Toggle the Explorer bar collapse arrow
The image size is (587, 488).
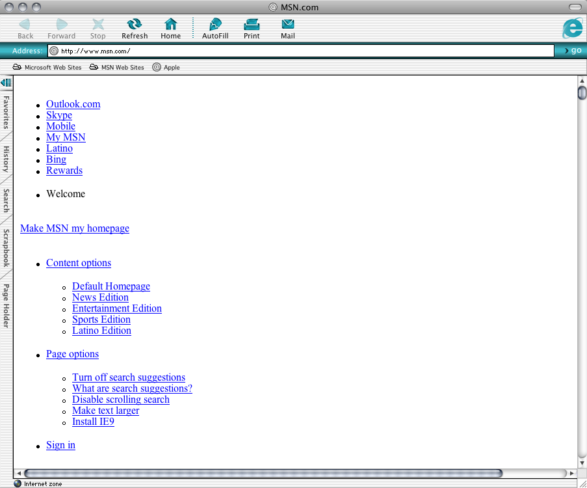pyautogui.click(x=7, y=83)
